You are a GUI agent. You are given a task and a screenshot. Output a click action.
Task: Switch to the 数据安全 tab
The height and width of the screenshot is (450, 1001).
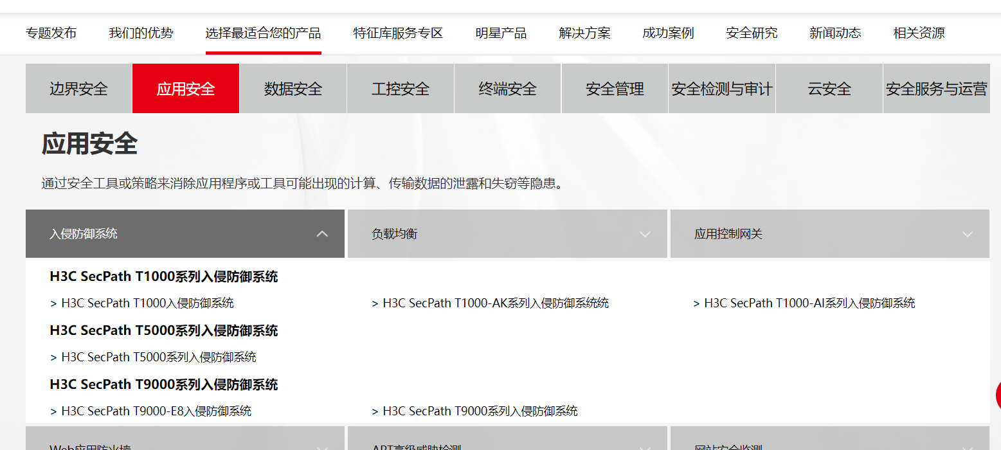293,89
